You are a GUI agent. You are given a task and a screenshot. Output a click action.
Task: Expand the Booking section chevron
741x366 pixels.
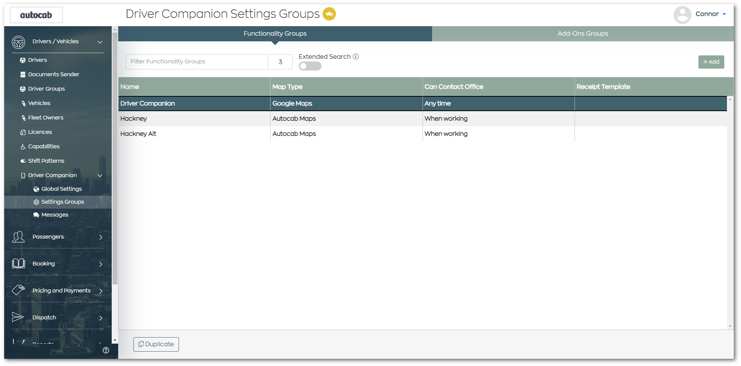click(101, 264)
